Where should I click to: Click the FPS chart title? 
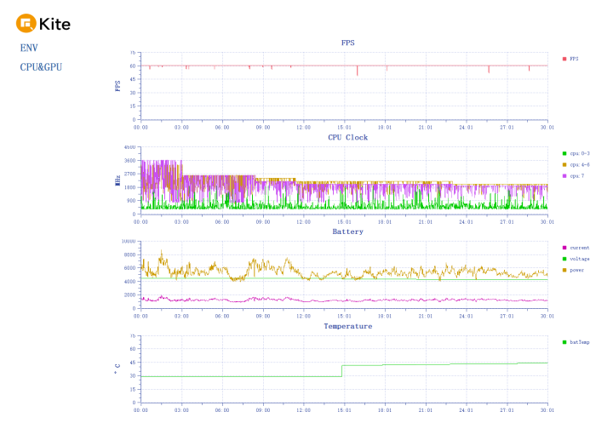(x=348, y=43)
